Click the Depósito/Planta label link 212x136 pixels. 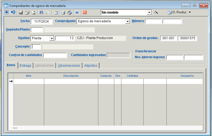(18, 29)
